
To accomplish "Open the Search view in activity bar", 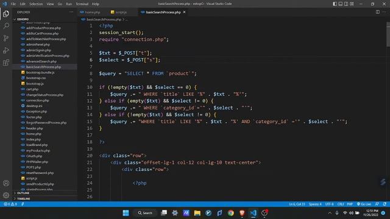I will (x=6, y=26).
